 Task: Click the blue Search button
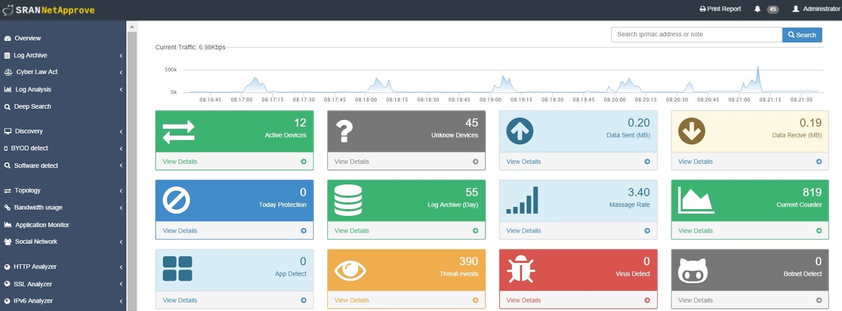tap(802, 35)
